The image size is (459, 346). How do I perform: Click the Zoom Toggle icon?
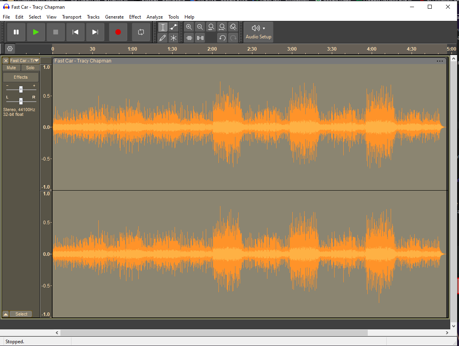pos(233,27)
